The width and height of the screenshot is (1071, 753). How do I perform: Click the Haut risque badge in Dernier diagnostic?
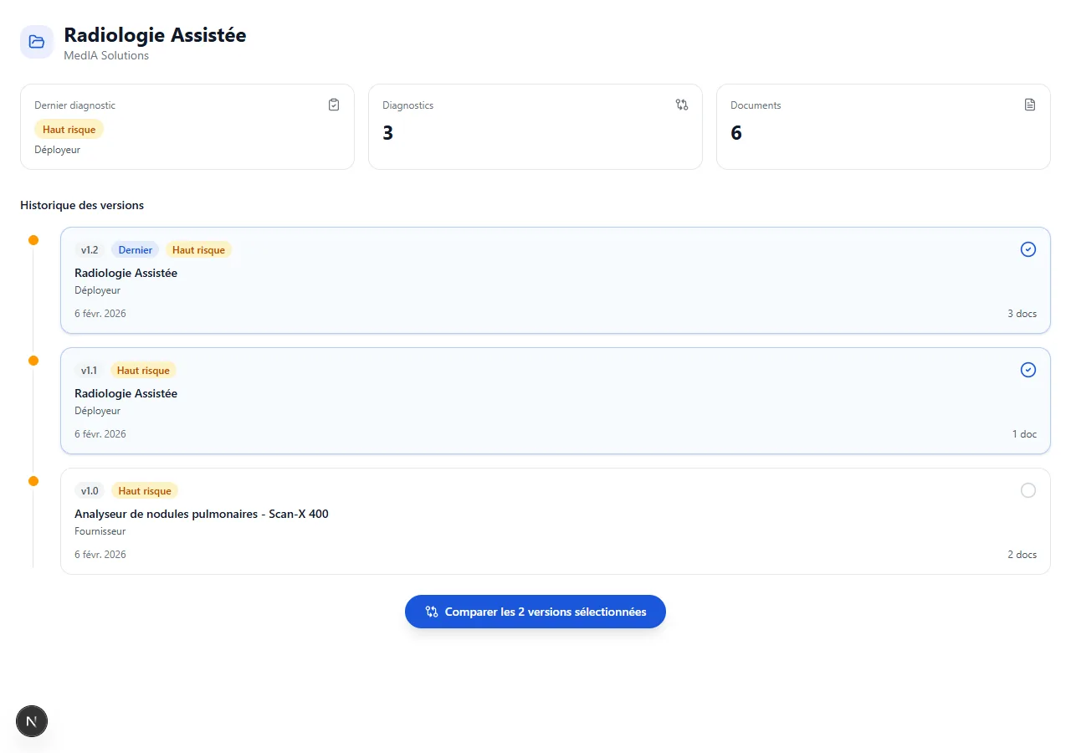[69, 130]
